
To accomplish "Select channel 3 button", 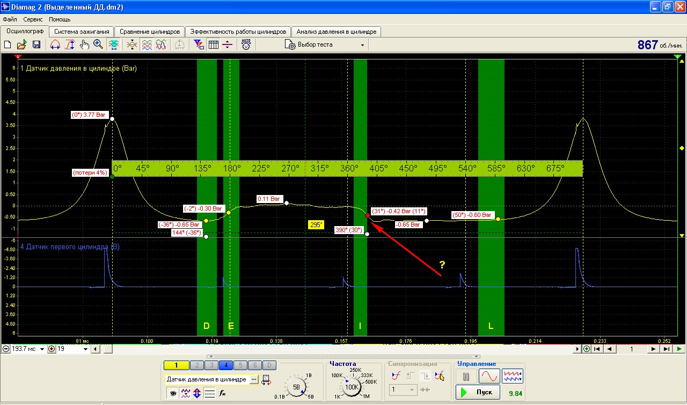I will pyautogui.click(x=211, y=365).
